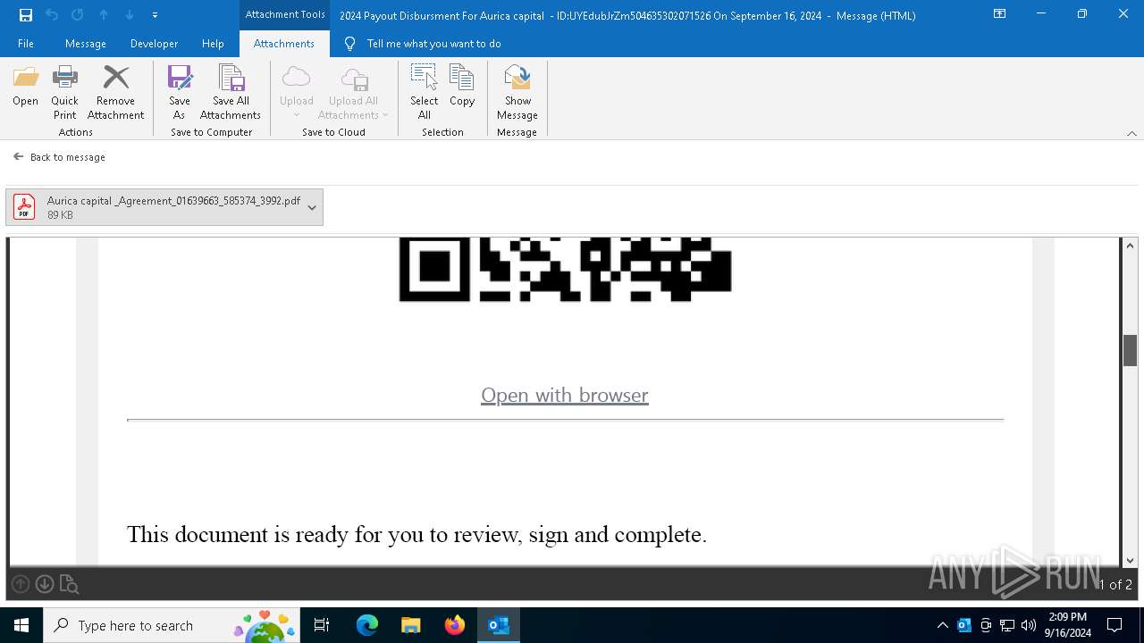
Task: Open the Help tab
Action: [x=213, y=44]
